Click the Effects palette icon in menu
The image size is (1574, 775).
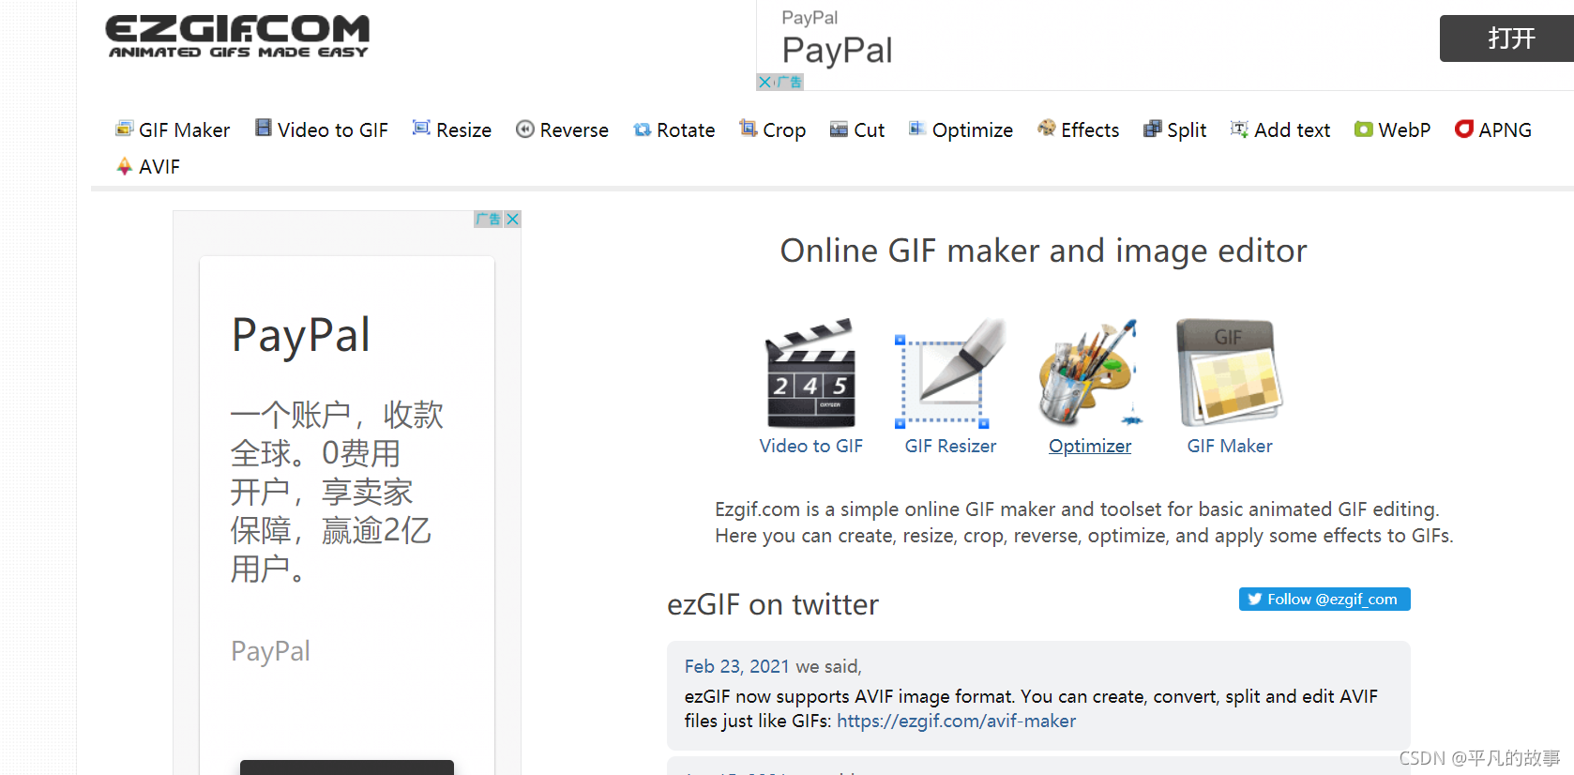[x=1047, y=129]
